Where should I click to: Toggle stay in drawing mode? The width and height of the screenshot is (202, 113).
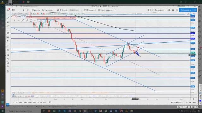(8, 59)
